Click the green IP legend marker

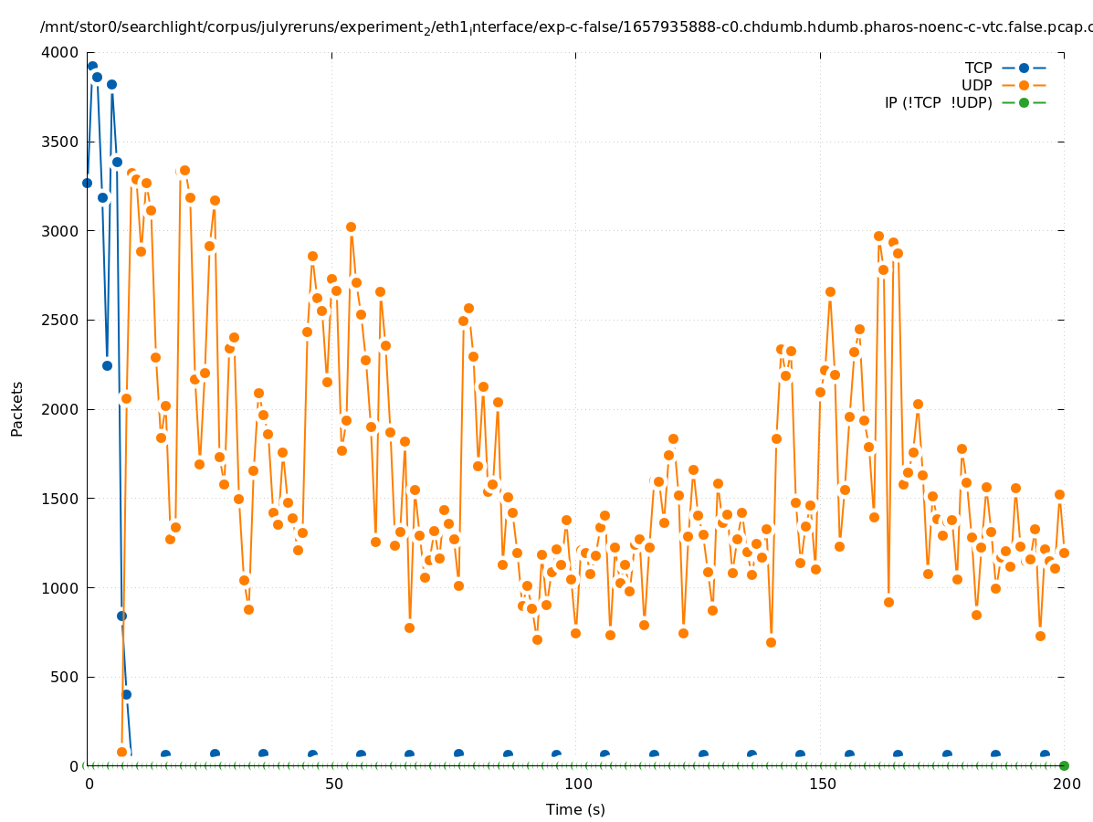1024,102
